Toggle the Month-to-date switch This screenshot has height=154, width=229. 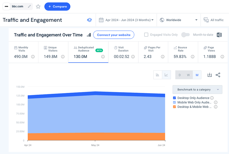tap(185, 35)
